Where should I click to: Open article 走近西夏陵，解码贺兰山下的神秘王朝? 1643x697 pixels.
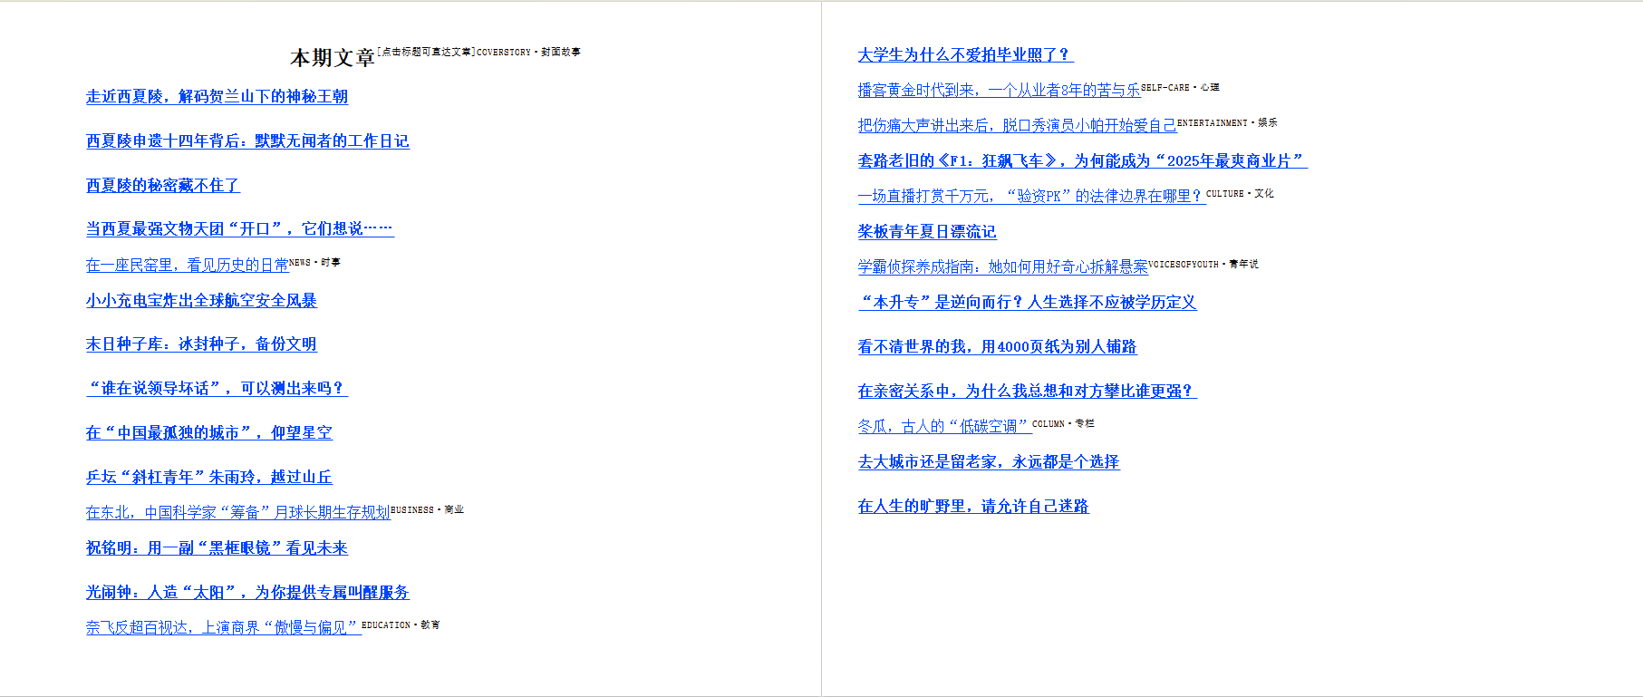pyautogui.click(x=217, y=97)
